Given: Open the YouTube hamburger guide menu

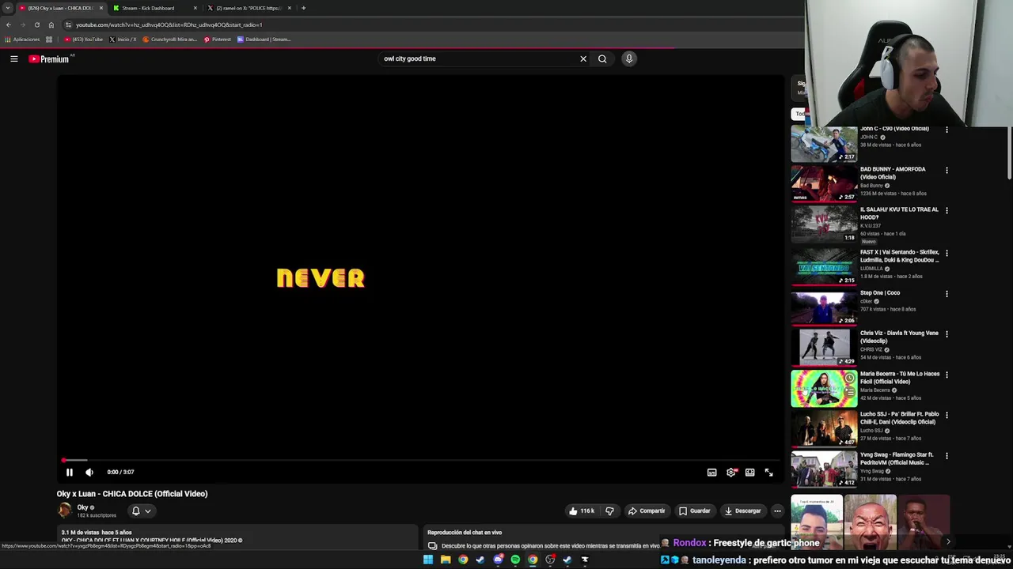Looking at the screenshot, I should click(x=13, y=58).
